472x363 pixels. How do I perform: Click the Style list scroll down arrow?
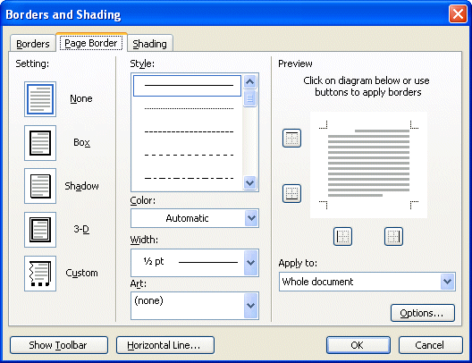pos(250,182)
